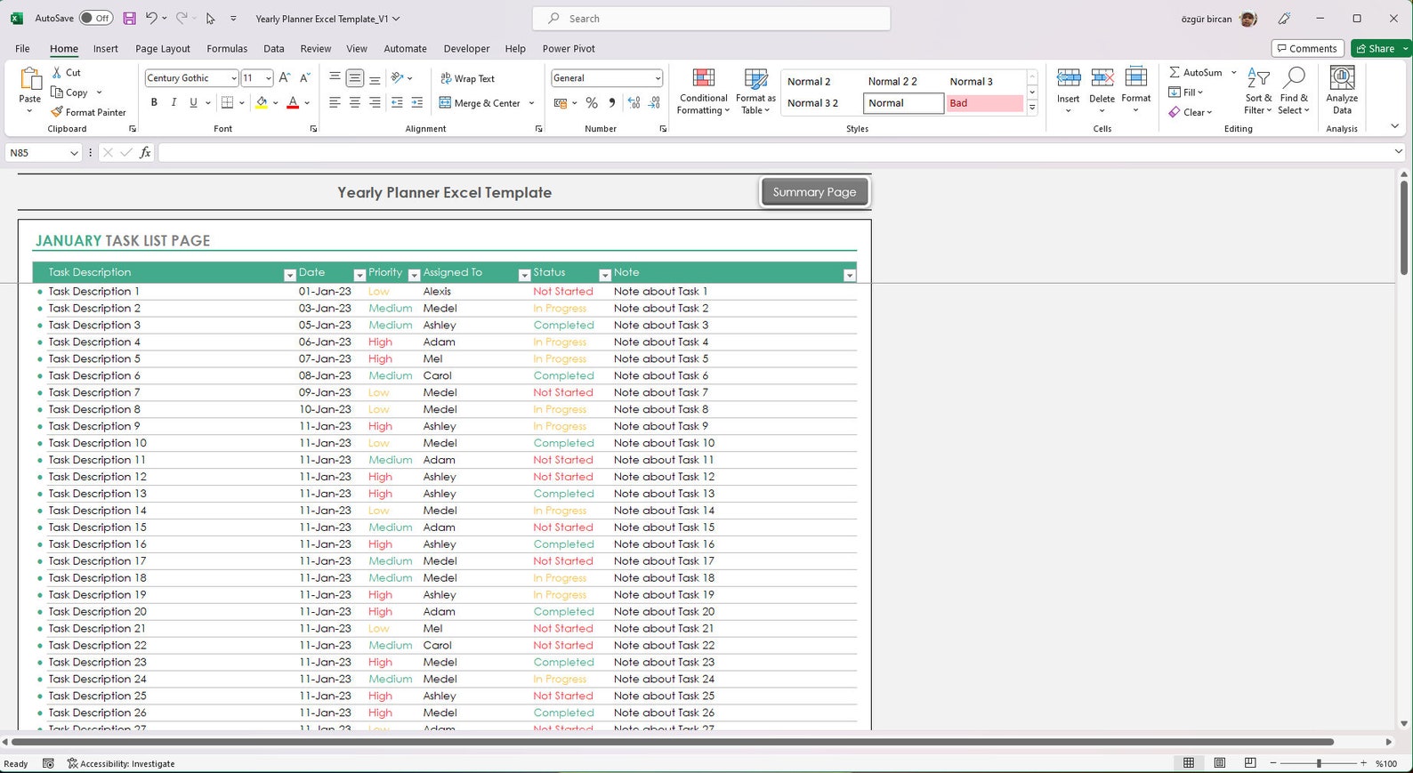The width and height of the screenshot is (1413, 773).
Task: Click the Summary Page button
Action: coord(814,192)
